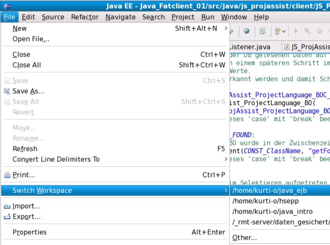
Task: Click the Import icon in File menu
Action: pyautogui.click(x=7, y=206)
